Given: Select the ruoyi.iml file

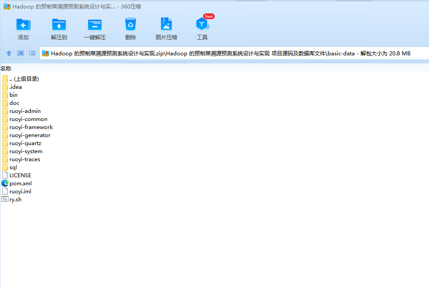Looking at the screenshot, I should tap(17, 192).
